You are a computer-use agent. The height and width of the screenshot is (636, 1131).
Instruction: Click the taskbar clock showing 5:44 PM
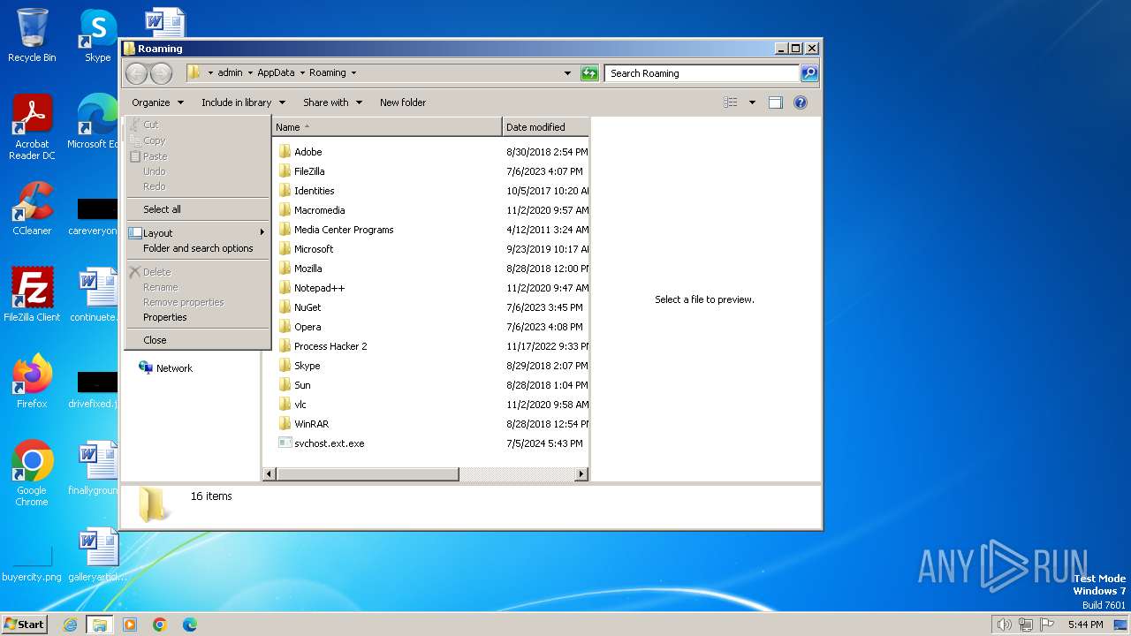(1085, 625)
